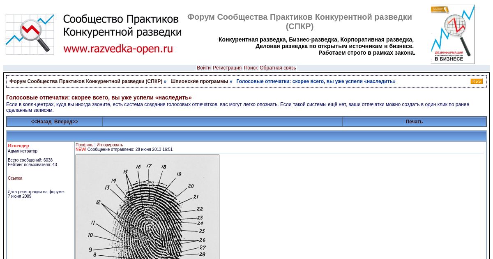The image size is (493, 259).
Task: Click the forum header title text
Action: pyautogui.click(x=299, y=22)
